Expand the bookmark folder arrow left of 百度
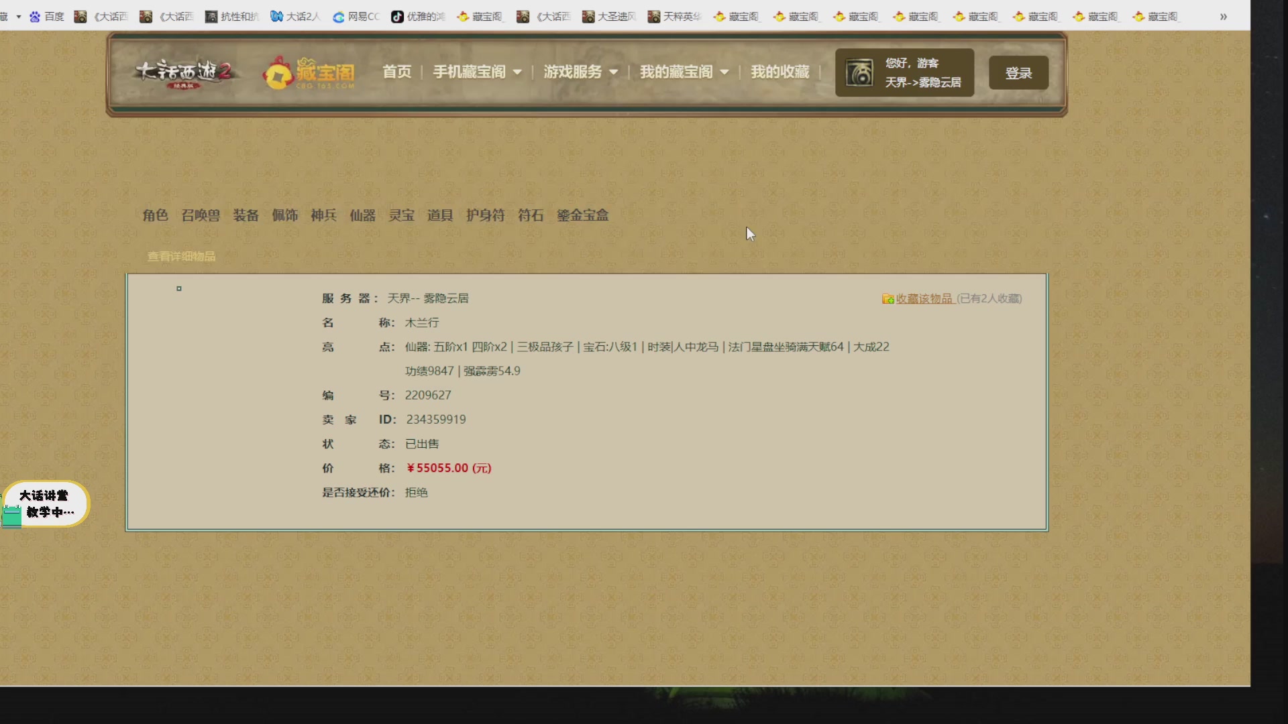This screenshot has width=1288, height=724. pyautogui.click(x=19, y=17)
